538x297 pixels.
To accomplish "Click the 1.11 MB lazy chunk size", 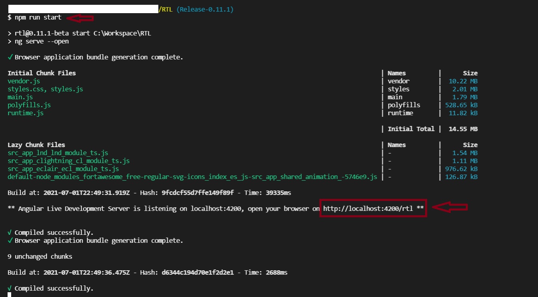I will click(465, 161).
